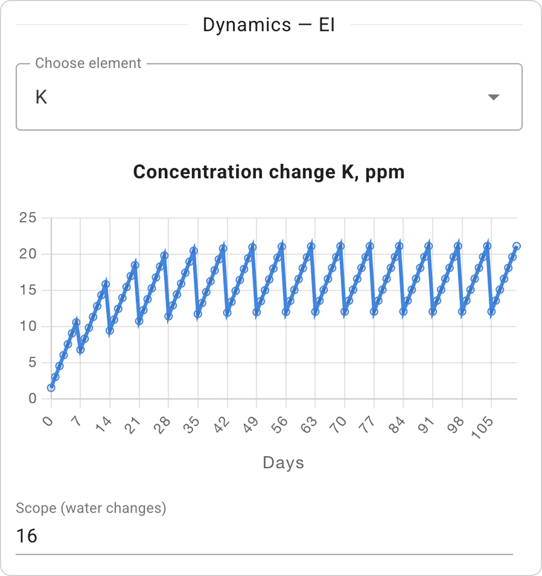Click the low data point at day 105
Viewport: 542px width, 576px height.
pos(491,312)
